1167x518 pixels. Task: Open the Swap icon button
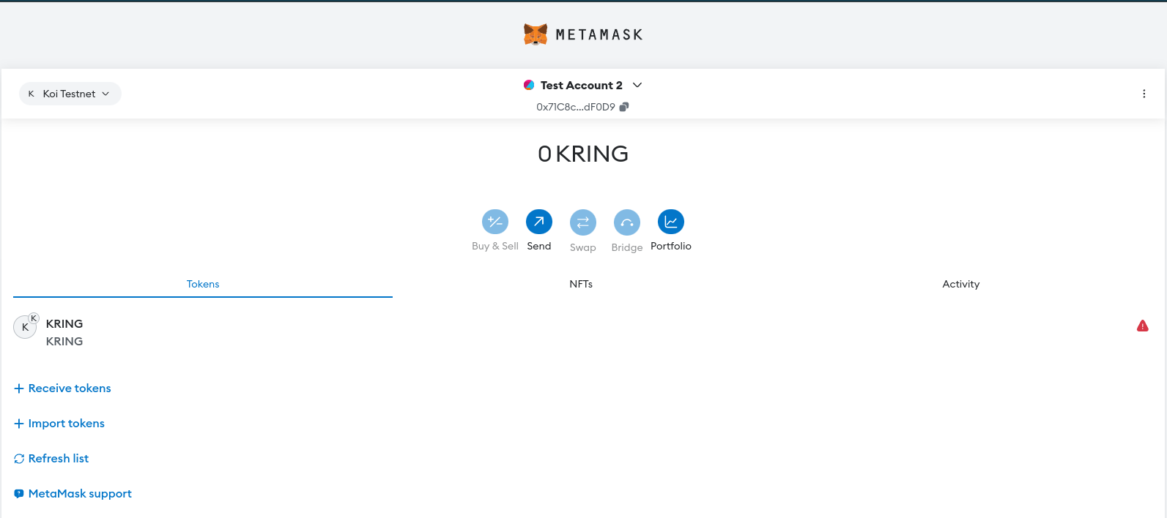coord(582,222)
